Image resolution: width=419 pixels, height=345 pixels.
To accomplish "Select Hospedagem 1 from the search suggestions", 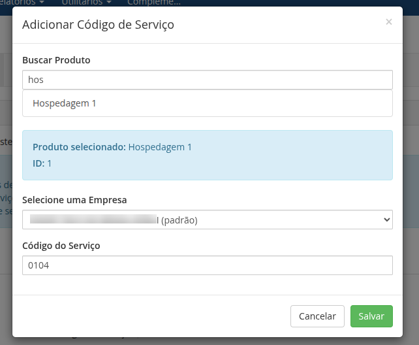I will 65,103.
